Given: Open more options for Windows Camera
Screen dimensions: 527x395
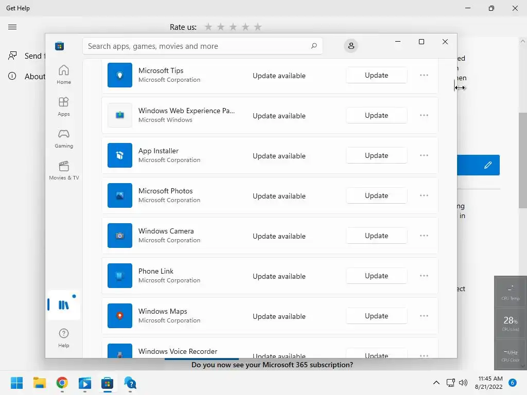Looking at the screenshot, I should click(424, 236).
